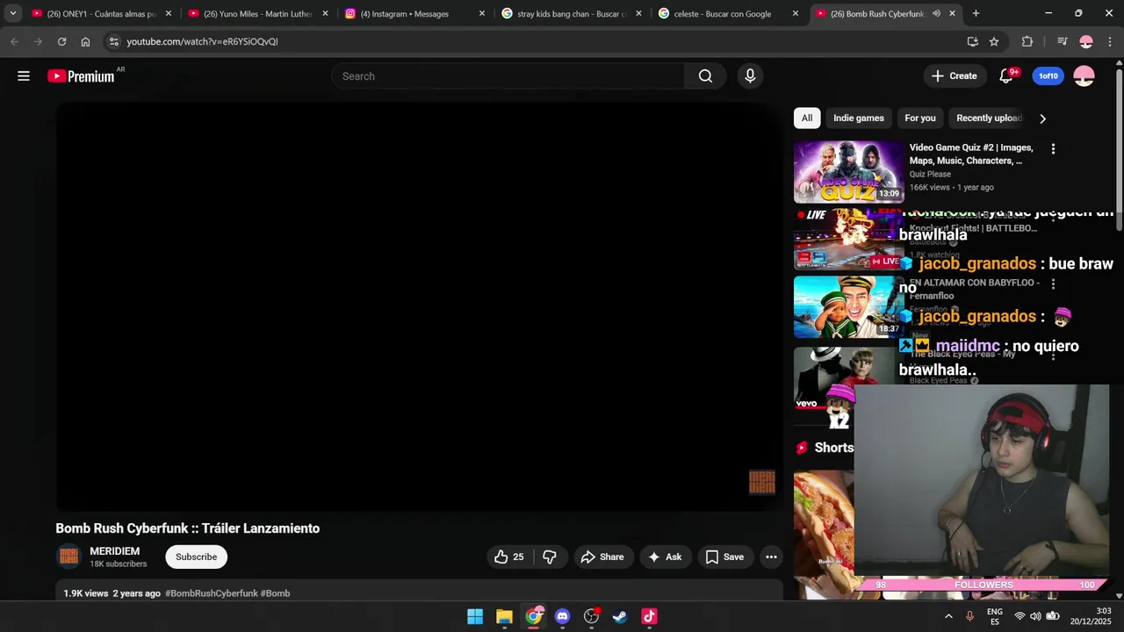
Task: Like the Bomb Rush Cyberfunk video
Action: click(x=509, y=557)
